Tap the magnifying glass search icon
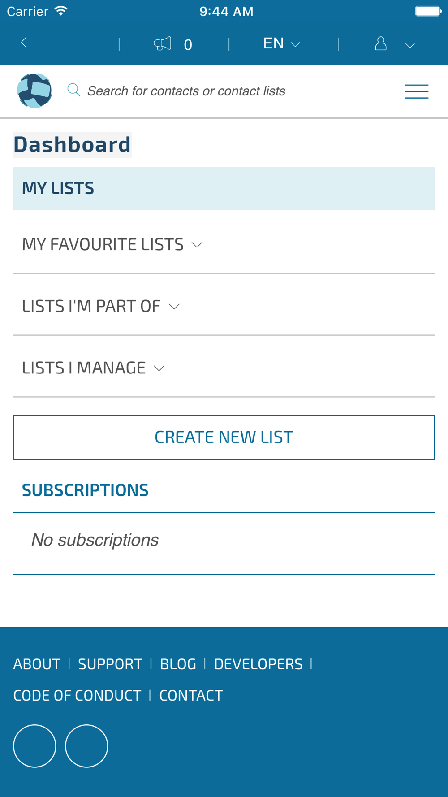 pyautogui.click(x=73, y=90)
